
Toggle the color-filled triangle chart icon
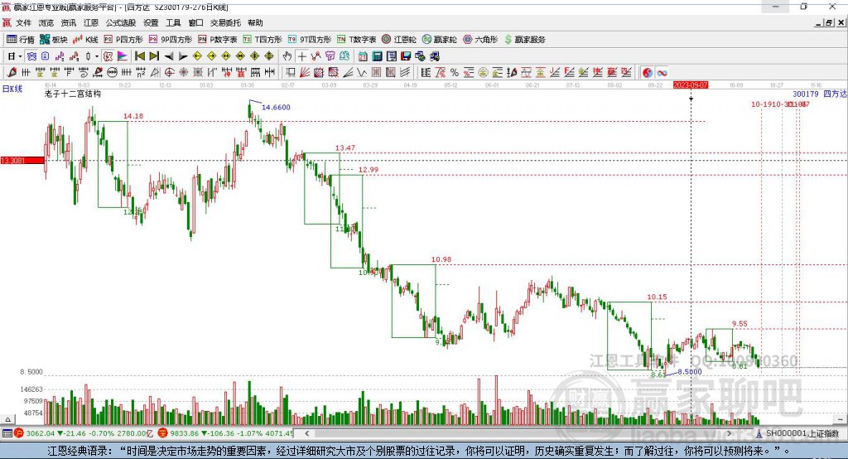click(123, 56)
